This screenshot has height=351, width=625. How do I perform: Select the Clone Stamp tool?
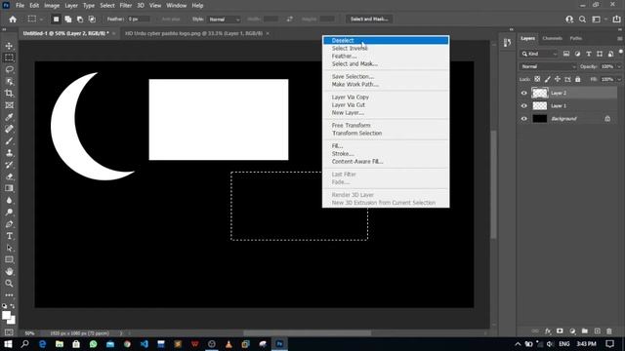[x=9, y=153]
